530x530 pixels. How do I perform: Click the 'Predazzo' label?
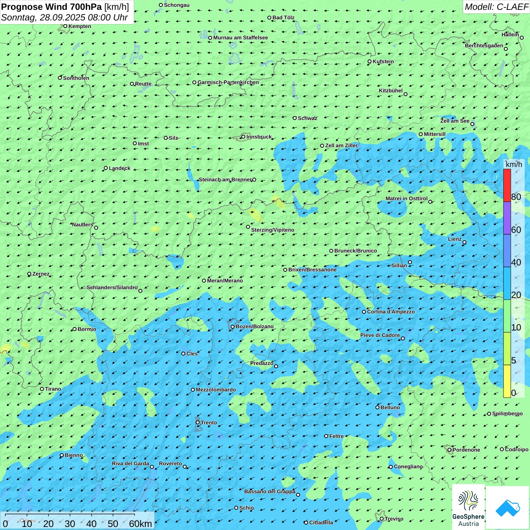click(x=262, y=363)
